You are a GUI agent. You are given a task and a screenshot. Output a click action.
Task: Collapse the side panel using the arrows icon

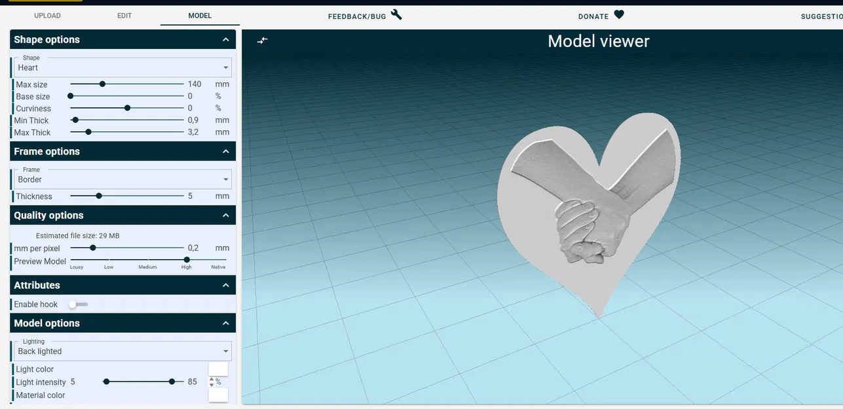coord(262,39)
